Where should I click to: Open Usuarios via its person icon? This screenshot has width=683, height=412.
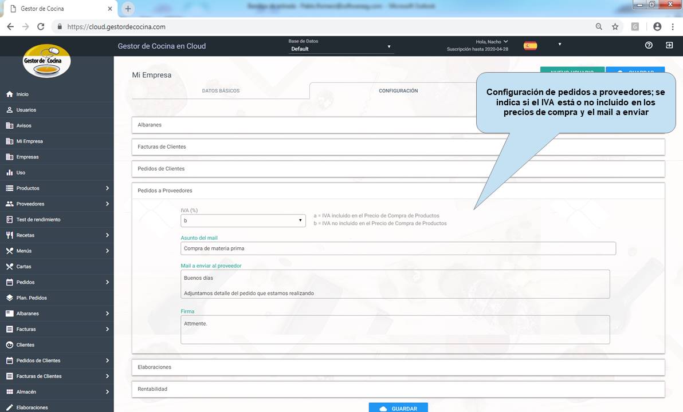click(9, 110)
